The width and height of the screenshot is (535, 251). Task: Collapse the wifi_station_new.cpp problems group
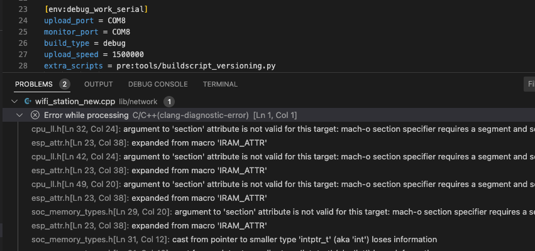pos(14,102)
